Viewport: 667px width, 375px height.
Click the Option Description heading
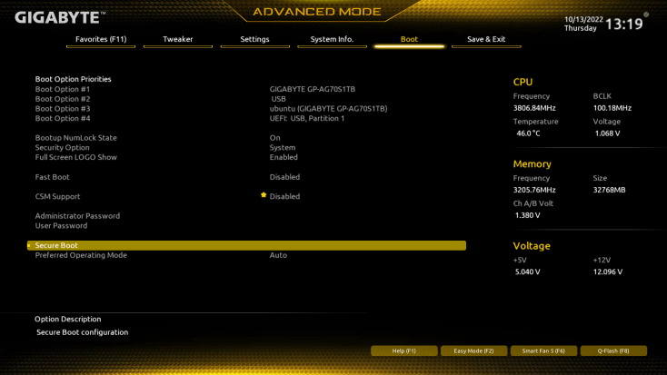click(68, 320)
